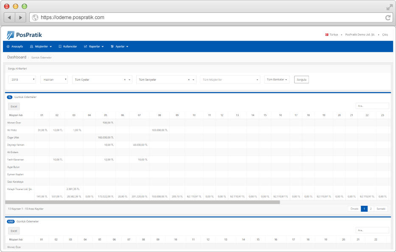Click the browser address bar
Screen dimensions: 396x252
(211, 17)
